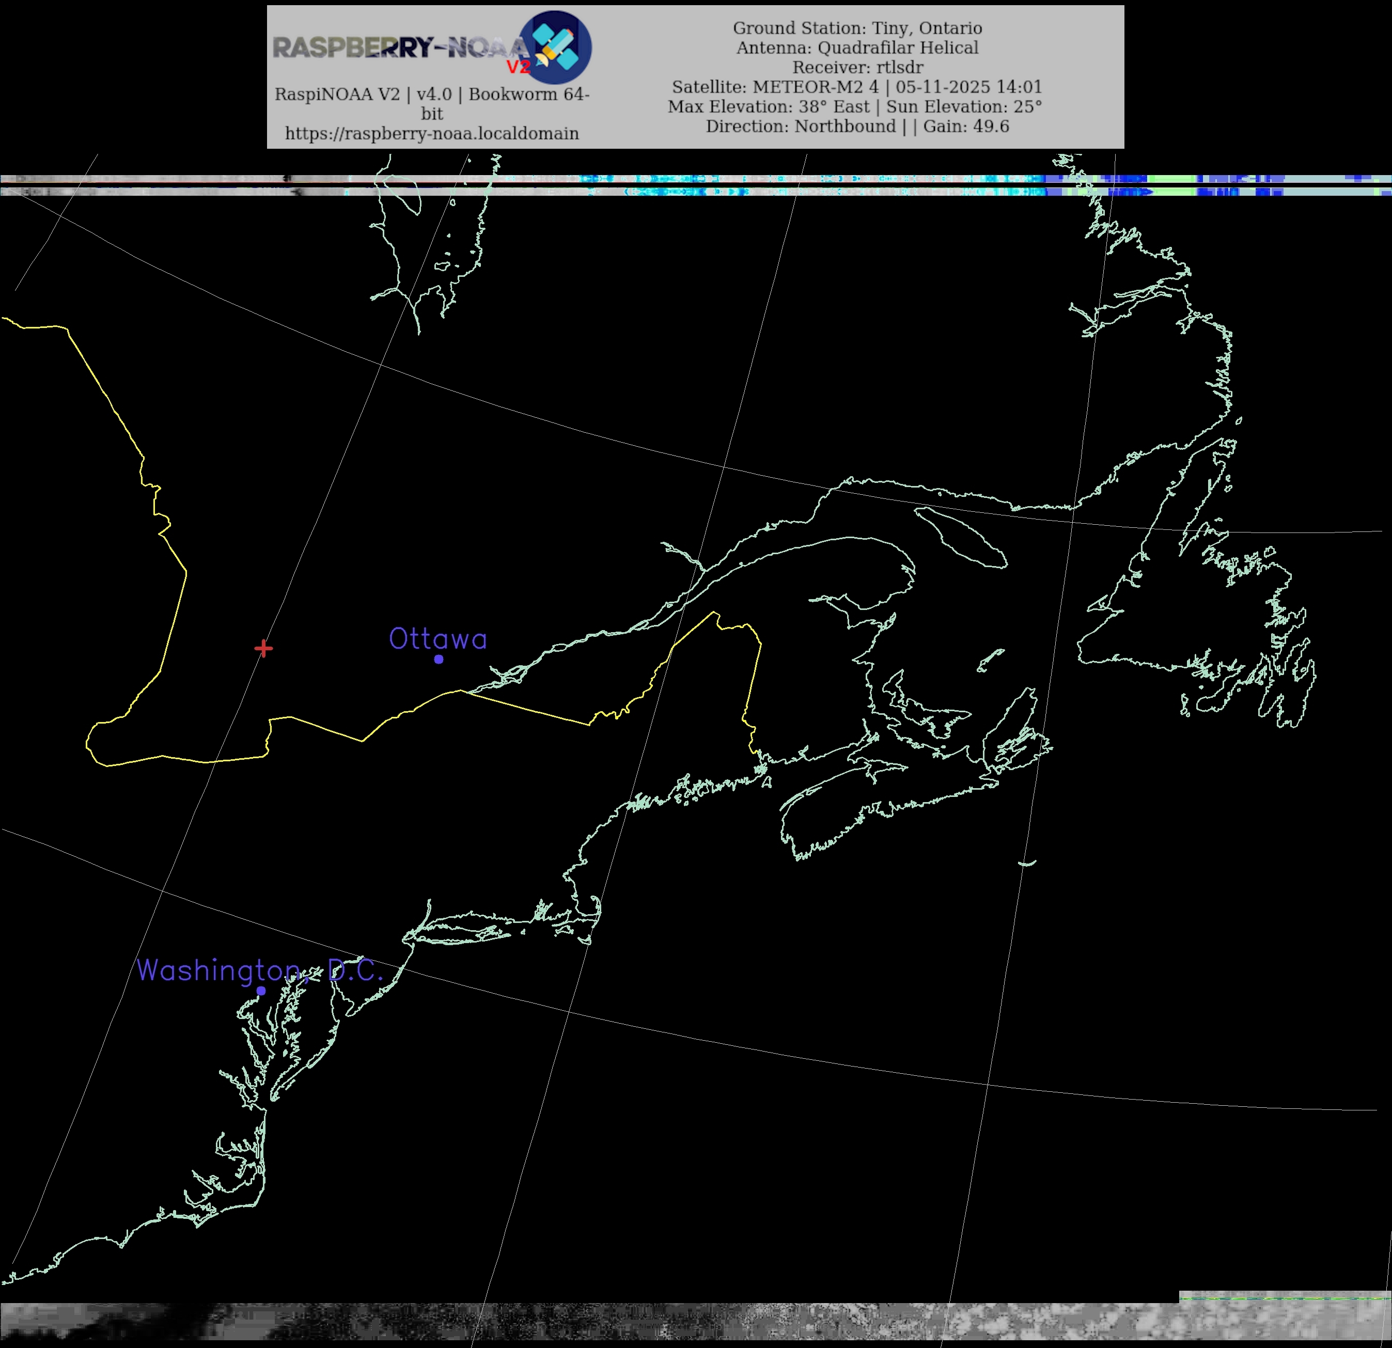Click the Washington, D.C. city dot marker
This screenshot has height=1348, width=1392.
pos(261,990)
